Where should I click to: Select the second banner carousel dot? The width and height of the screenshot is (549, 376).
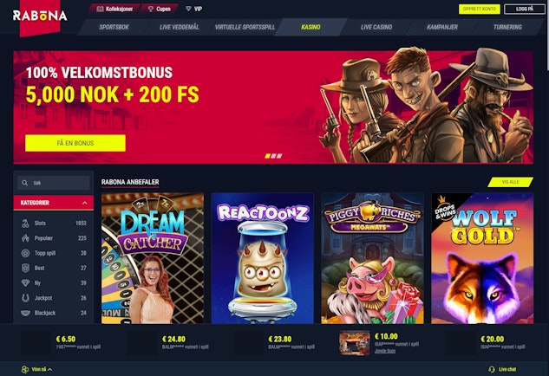pyautogui.click(x=273, y=156)
